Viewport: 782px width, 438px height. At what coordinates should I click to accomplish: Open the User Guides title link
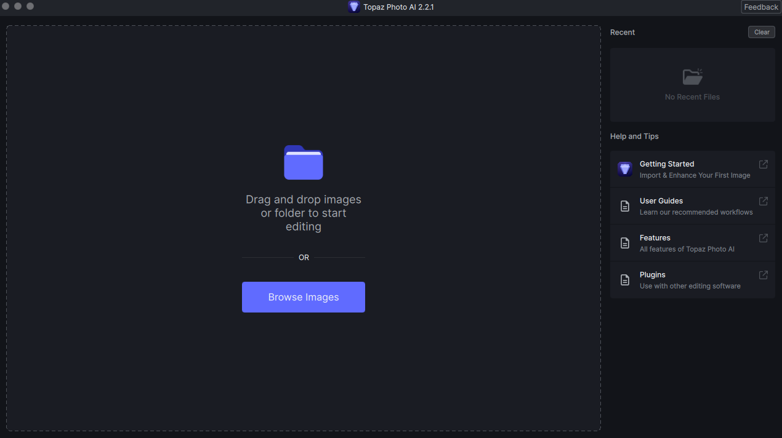[x=661, y=201]
